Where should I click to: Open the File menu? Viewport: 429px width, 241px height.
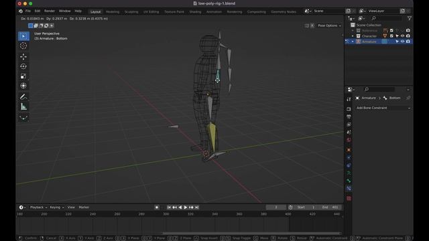[x=28, y=11]
